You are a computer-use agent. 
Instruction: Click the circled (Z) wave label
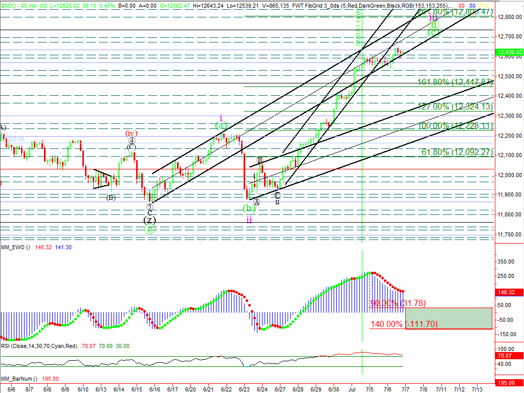click(x=149, y=220)
